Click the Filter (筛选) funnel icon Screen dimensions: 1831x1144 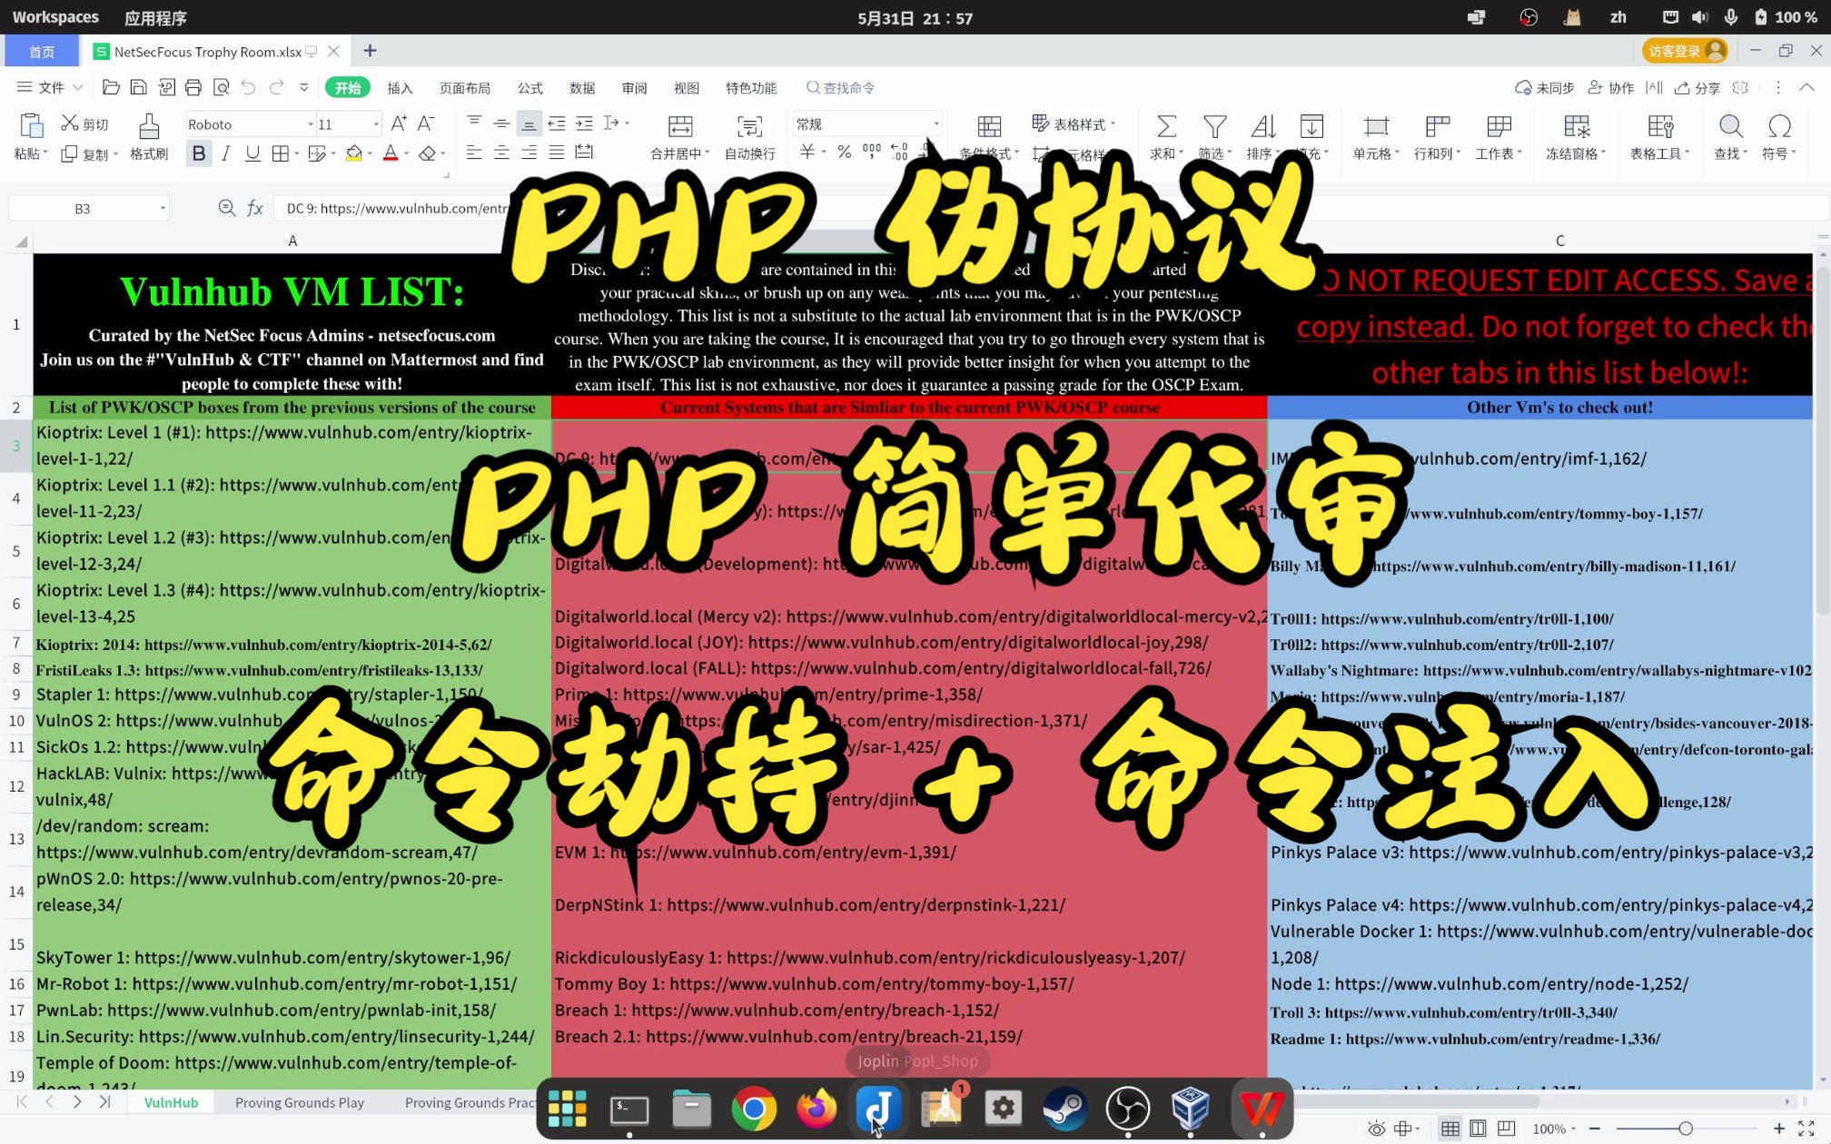(1214, 126)
